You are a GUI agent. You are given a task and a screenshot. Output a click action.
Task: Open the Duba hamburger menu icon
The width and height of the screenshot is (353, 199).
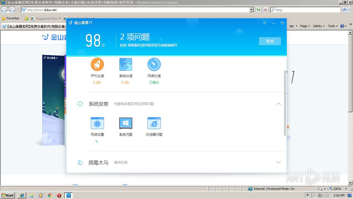coord(265,23)
